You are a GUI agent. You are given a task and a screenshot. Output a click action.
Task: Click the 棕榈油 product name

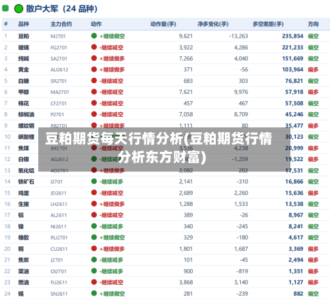pyautogui.click(x=26, y=114)
